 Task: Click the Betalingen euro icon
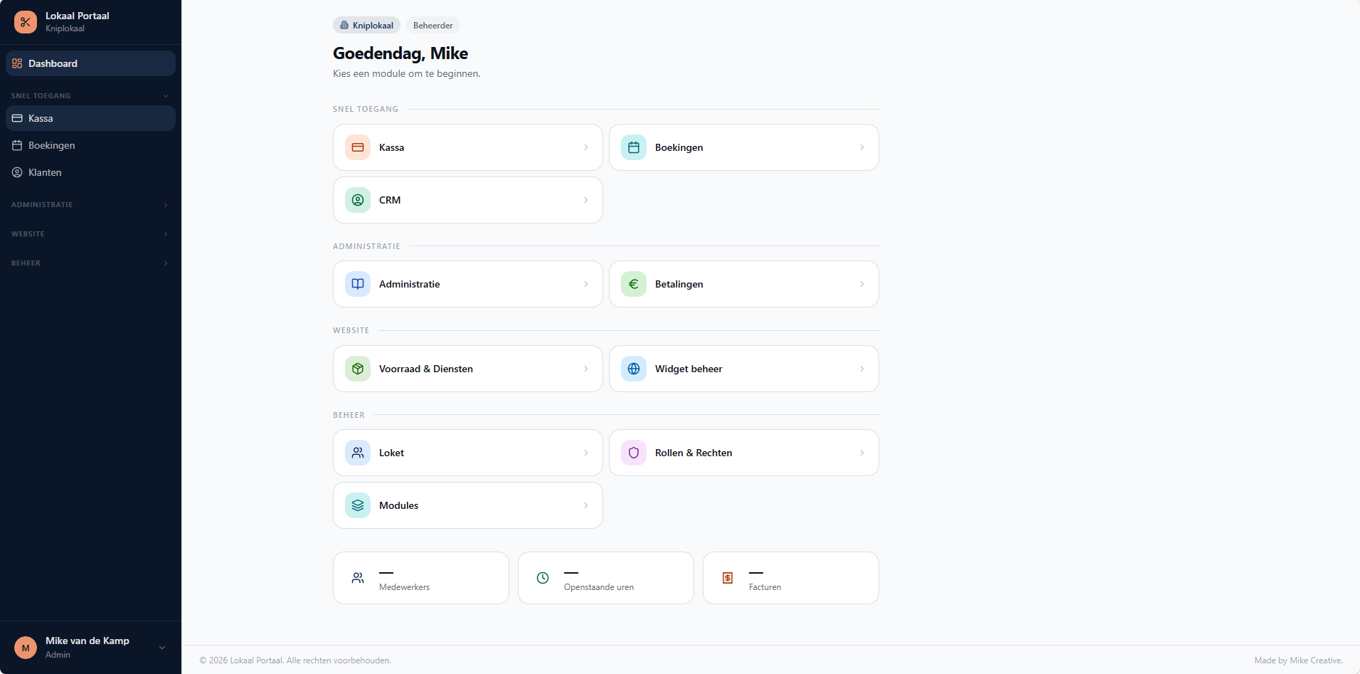click(634, 284)
